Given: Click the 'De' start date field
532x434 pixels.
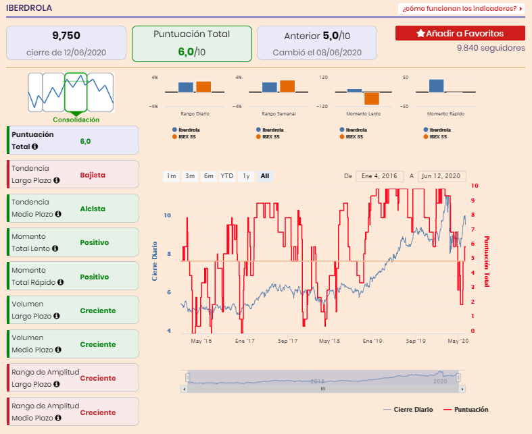Looking at the screenshot, I should 380,176.
